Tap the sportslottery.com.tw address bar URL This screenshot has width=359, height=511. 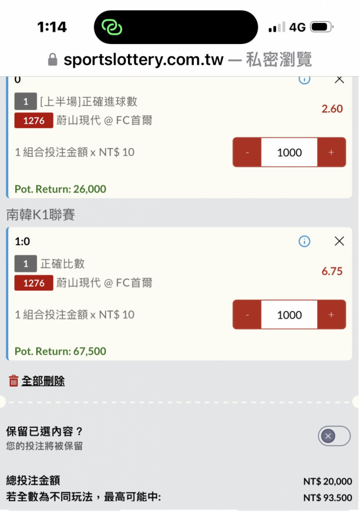tap(143, 60)
